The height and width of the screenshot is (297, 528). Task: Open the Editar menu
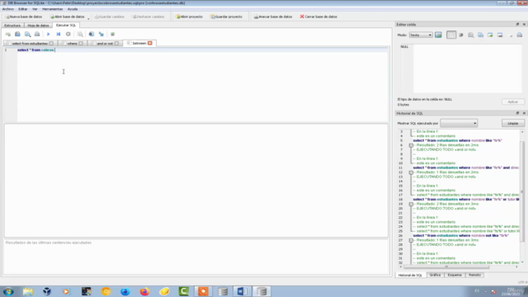pyautogui.click(x=23, y=9)
